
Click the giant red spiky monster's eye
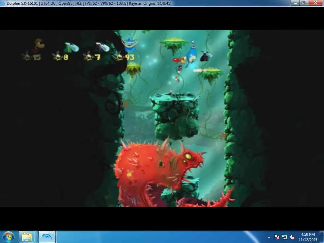[188, 156]
